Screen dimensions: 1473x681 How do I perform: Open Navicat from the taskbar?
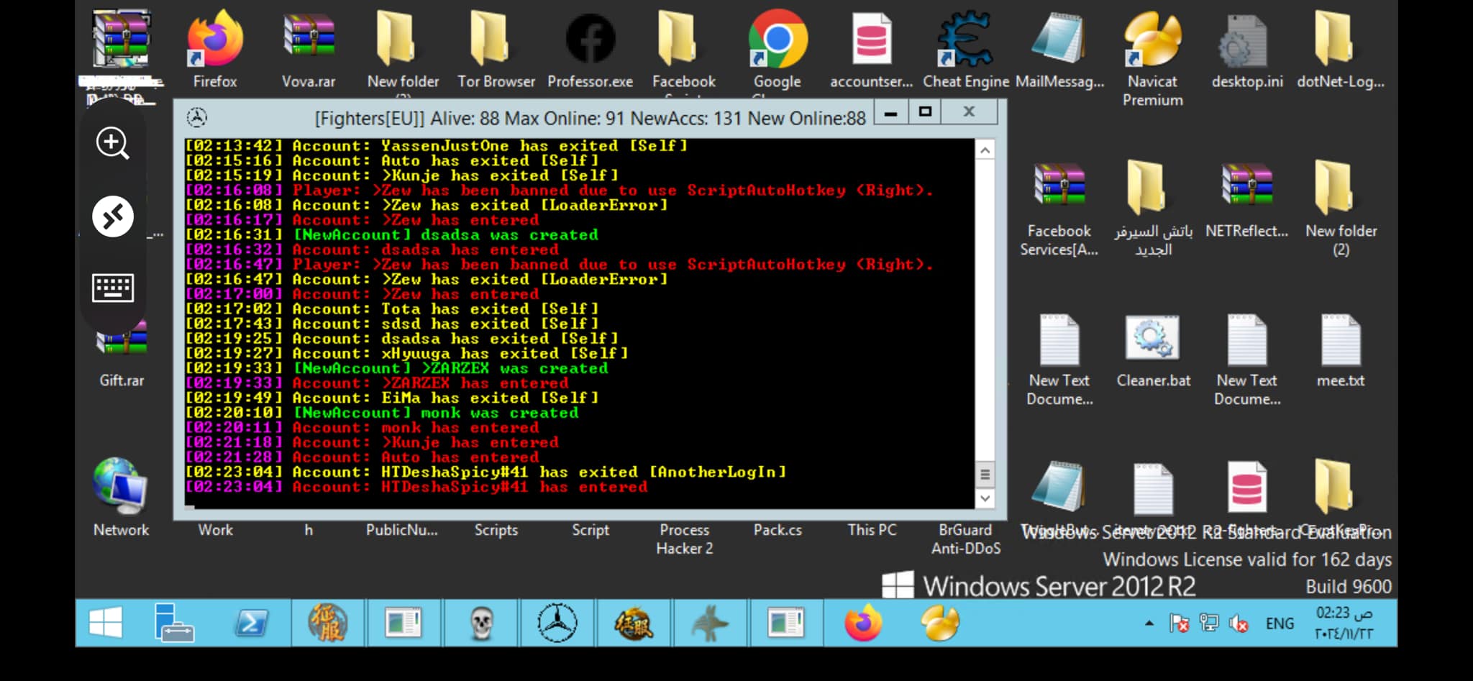point(940,623)
